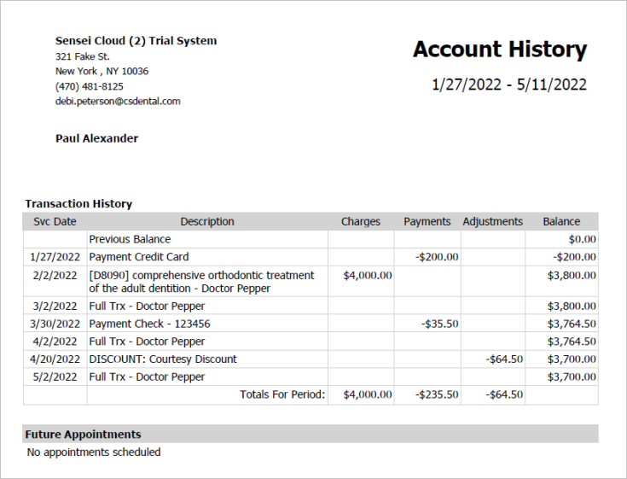Click the Adjustments column header
Viewport: 627px width, 479px height.
tap(493, 221)
